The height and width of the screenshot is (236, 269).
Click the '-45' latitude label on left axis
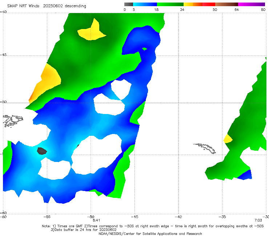(3, 55)
